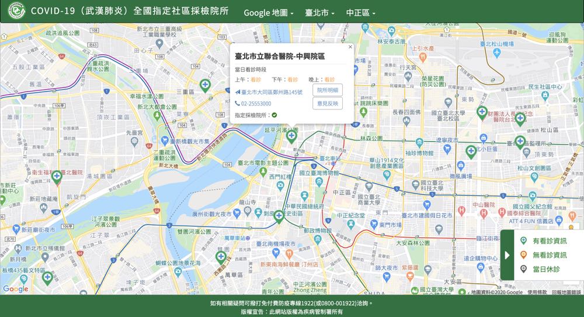
Task: Click the 臺北市電影主題公園 tree icon
Action: coord(263,172)
